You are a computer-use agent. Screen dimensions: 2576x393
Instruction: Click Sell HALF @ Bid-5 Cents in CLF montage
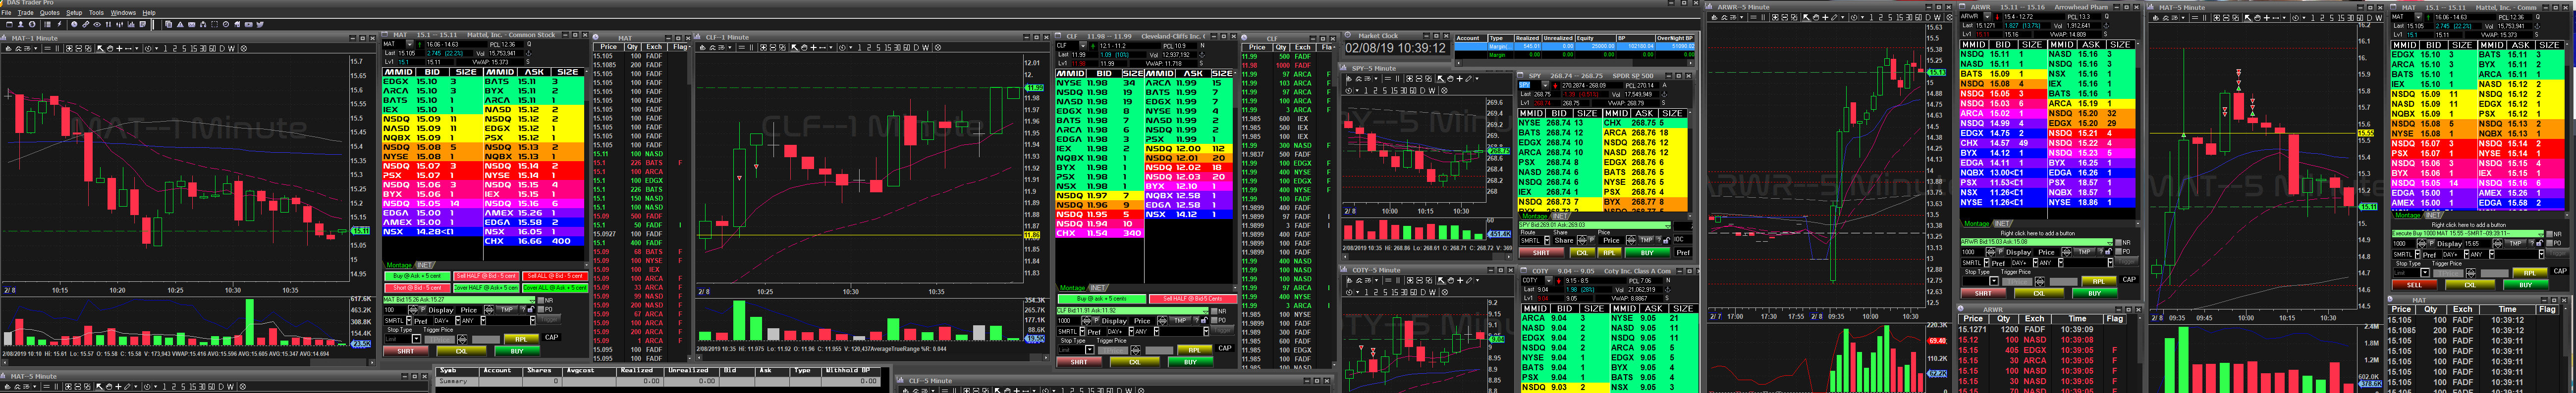click(1192, 298)
